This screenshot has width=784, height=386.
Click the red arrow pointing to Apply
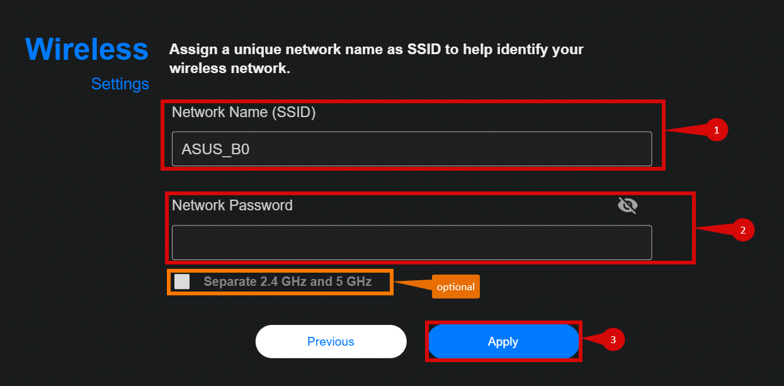[x=593, y=341]
